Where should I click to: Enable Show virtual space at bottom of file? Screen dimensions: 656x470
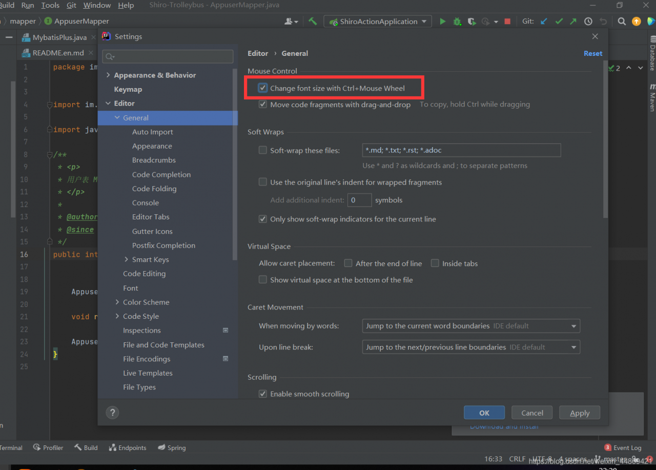[263, 280]
